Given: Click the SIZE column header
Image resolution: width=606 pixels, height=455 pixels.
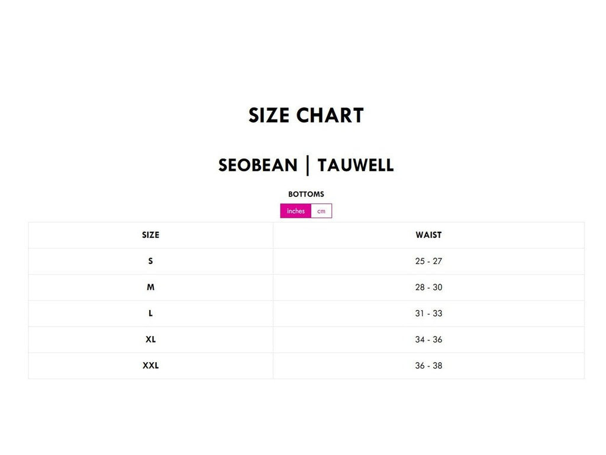Looking at the screenshot, I should click(150, 235).
